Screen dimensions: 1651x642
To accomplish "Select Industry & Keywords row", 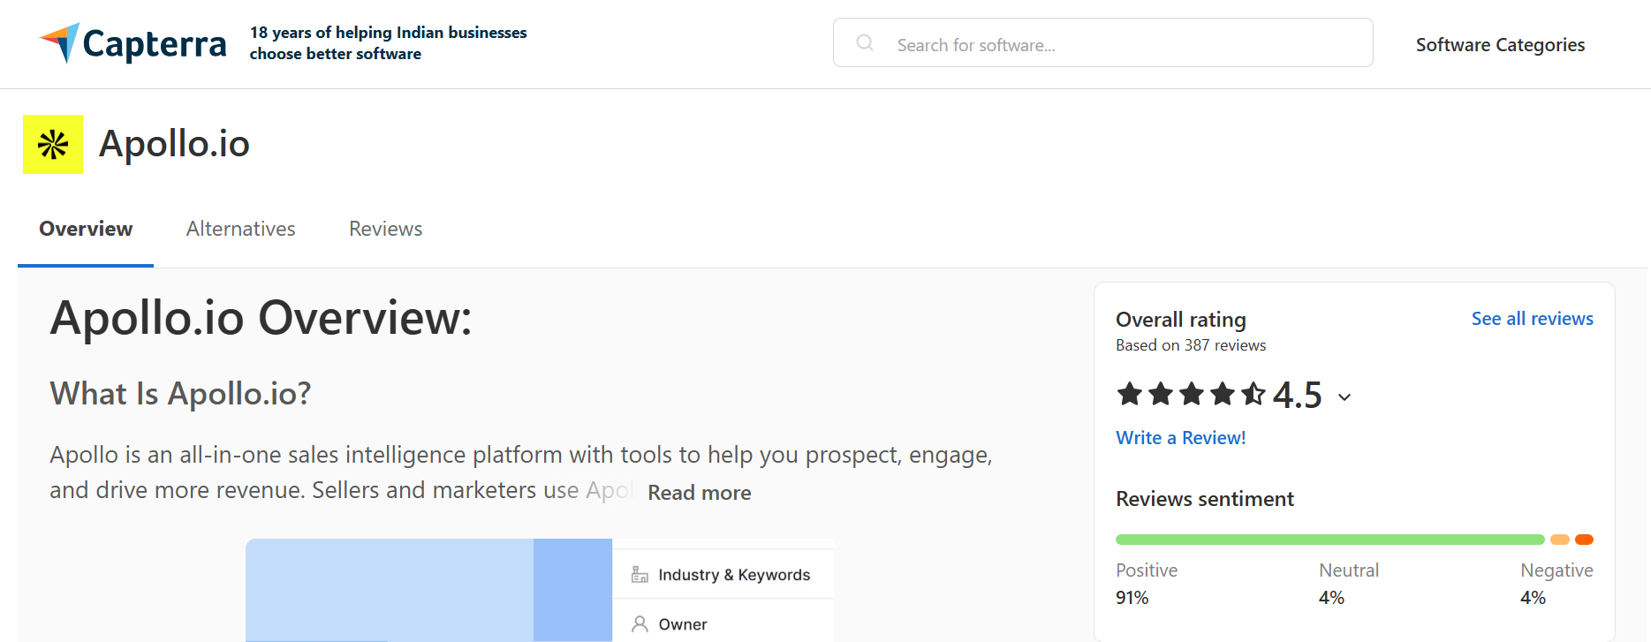I will click(723, 575).
